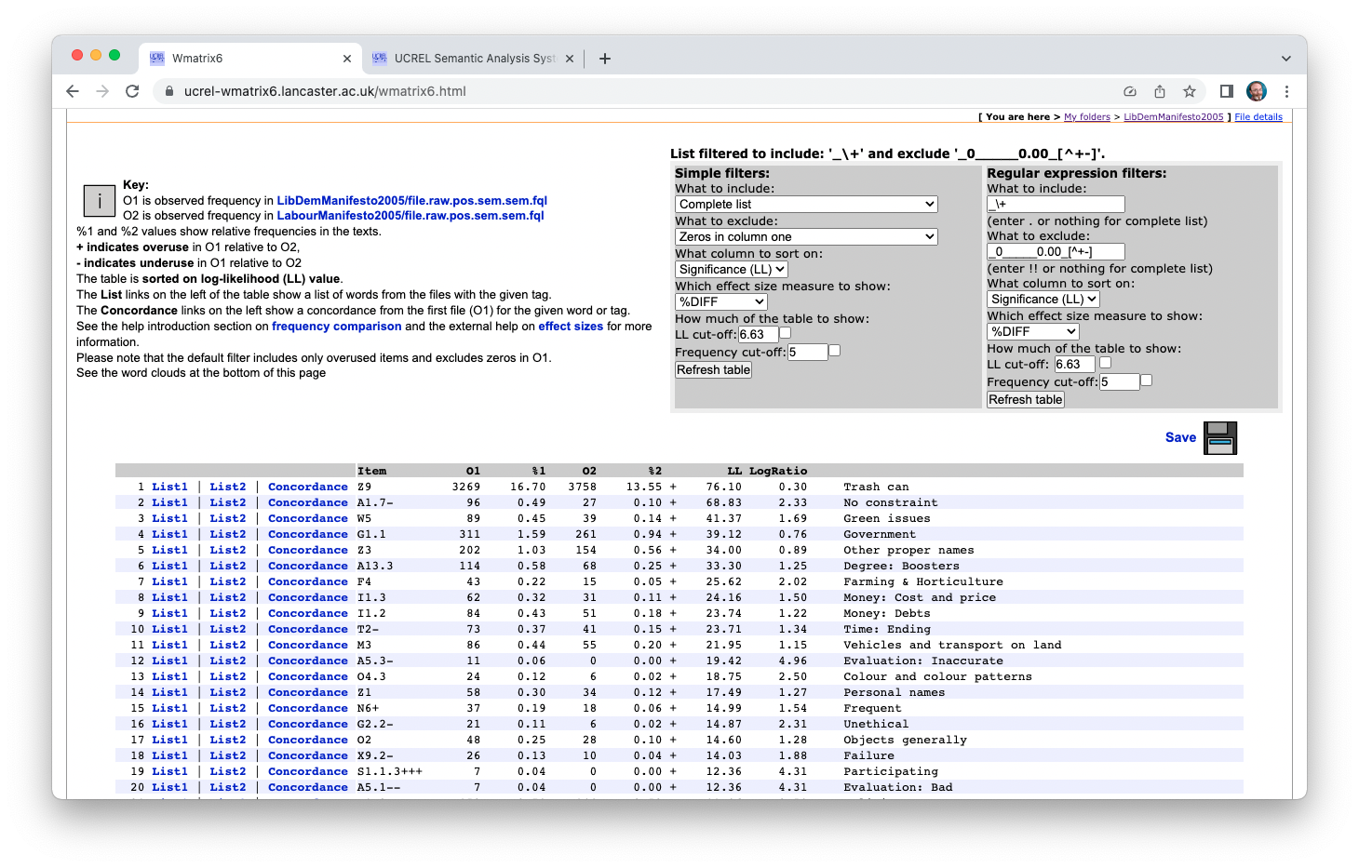
Task: Open the browser side panel icon
Action: (x=1226, y=91)
